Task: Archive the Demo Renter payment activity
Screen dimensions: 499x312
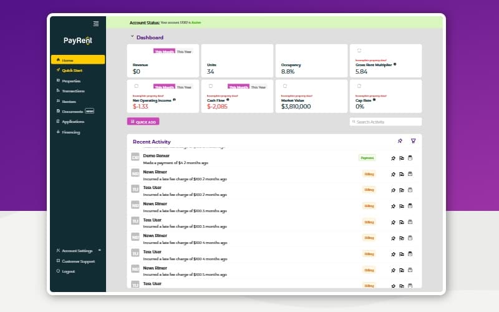Action: click(410, 158)
